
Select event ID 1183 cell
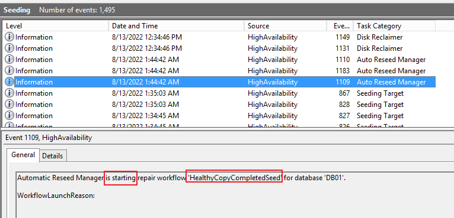343,71
